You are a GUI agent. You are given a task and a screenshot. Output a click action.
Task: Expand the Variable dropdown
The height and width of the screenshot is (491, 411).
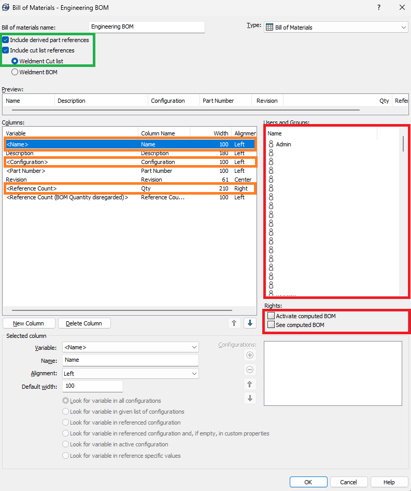[194, 347]
